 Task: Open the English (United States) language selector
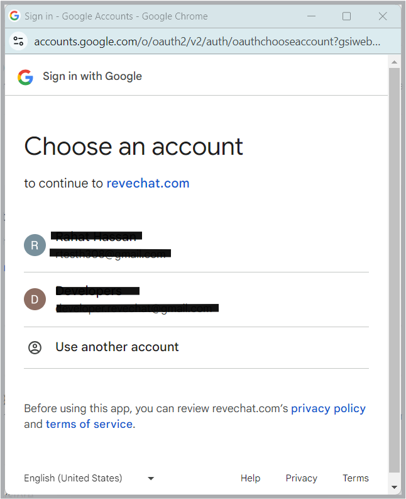tap(74, 478)
